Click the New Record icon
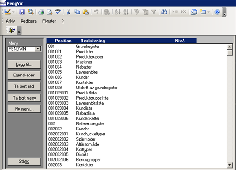 (175, 12)
